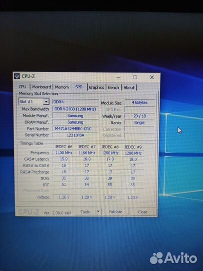Click CAS# Latency value 18.0

pos(133,159)
